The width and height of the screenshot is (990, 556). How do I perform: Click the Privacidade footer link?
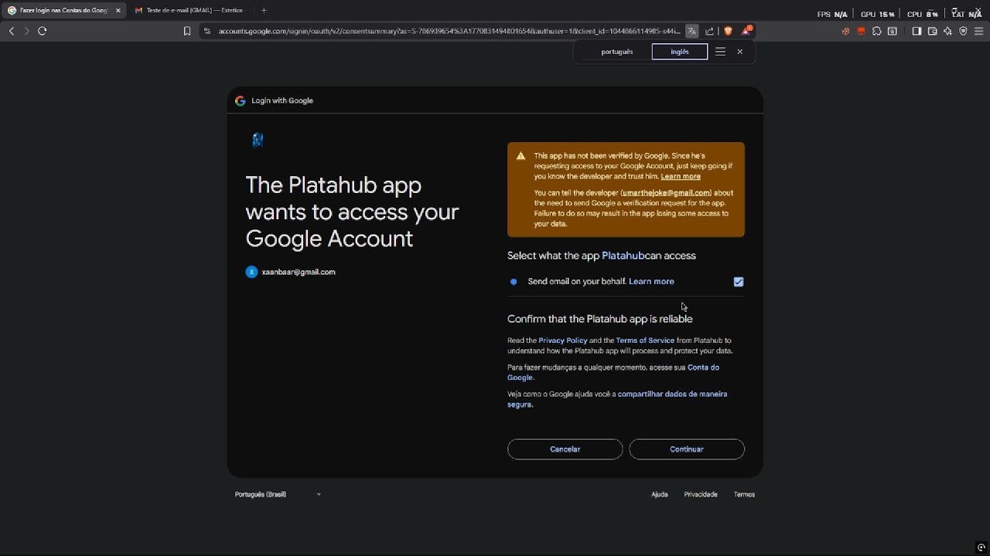(x=701, y=494)
